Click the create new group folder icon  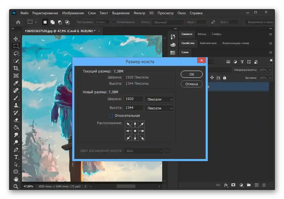pyautogui.click(x=249, y=185)
